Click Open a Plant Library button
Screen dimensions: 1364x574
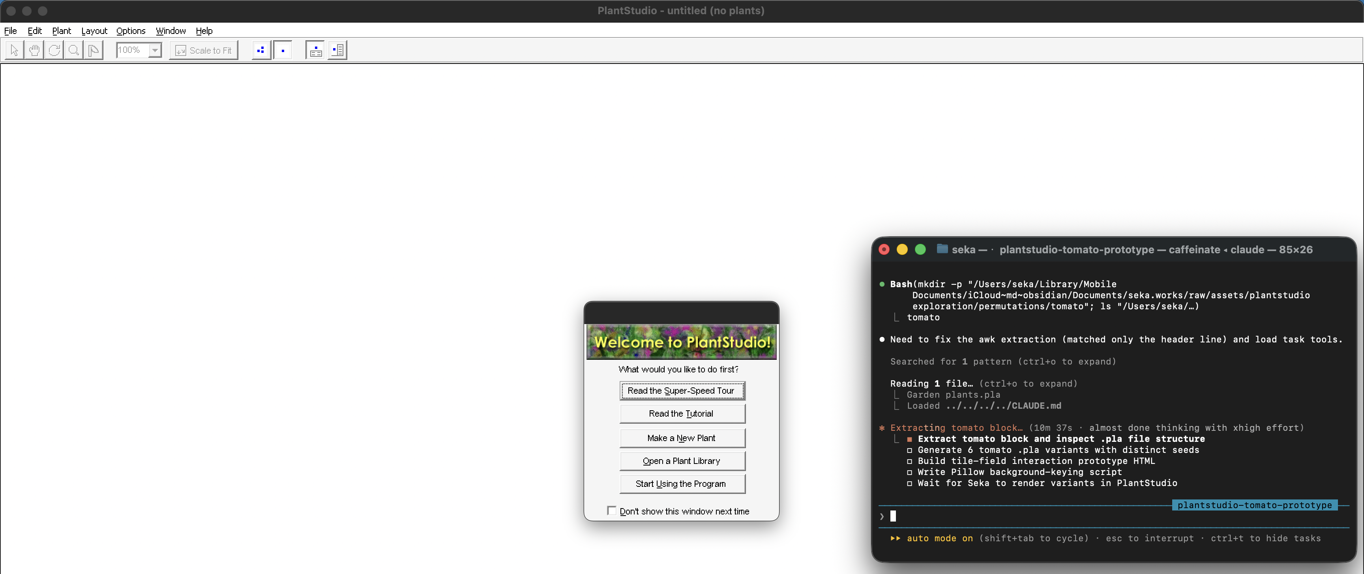[682, 461]
